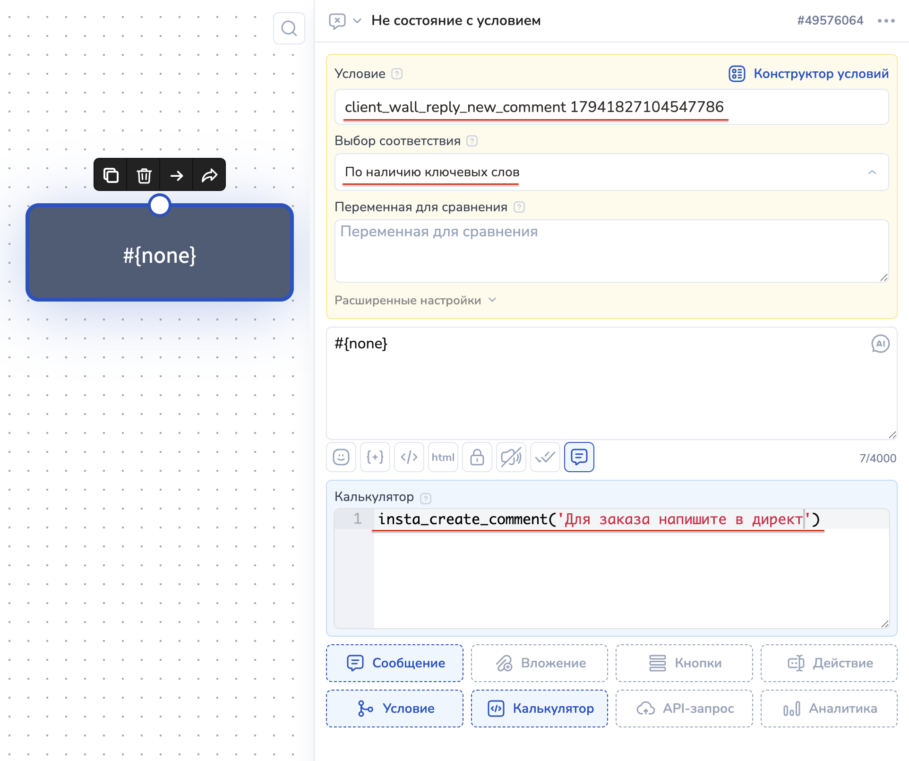Select the Вложение section tab
This screenshot has width=909, height=761.
[x=539, y=663]
